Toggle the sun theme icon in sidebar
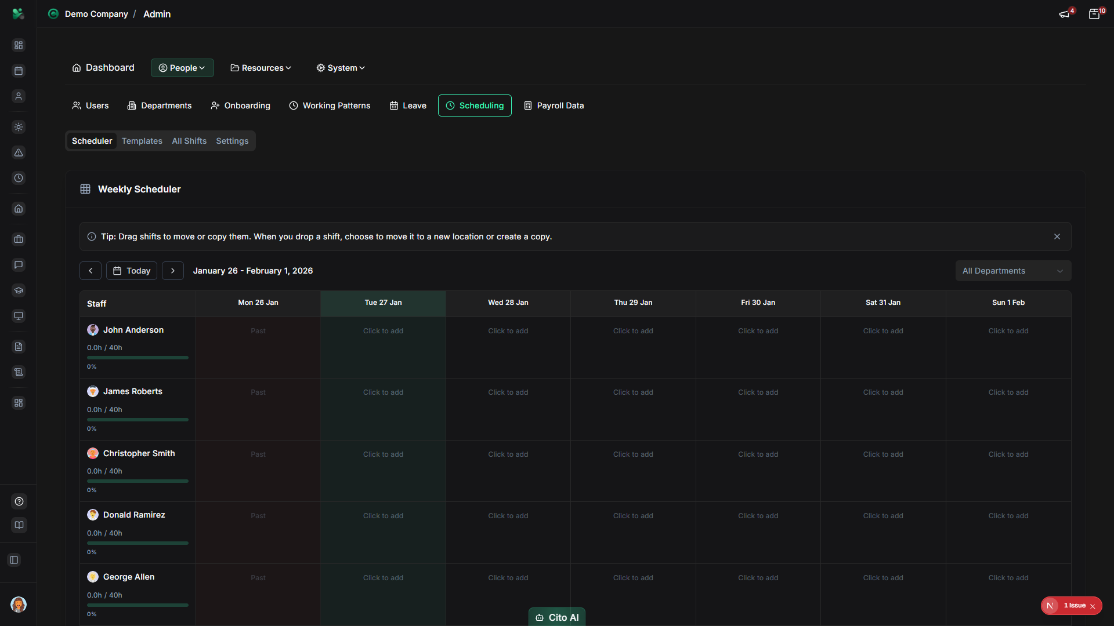This screenshot has height=626, width=1114. click(x=19, y=127)
